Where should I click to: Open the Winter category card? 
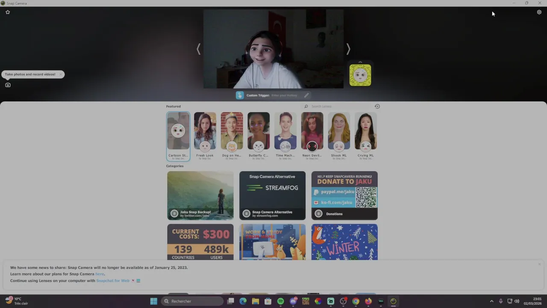[x=344, y=242]
